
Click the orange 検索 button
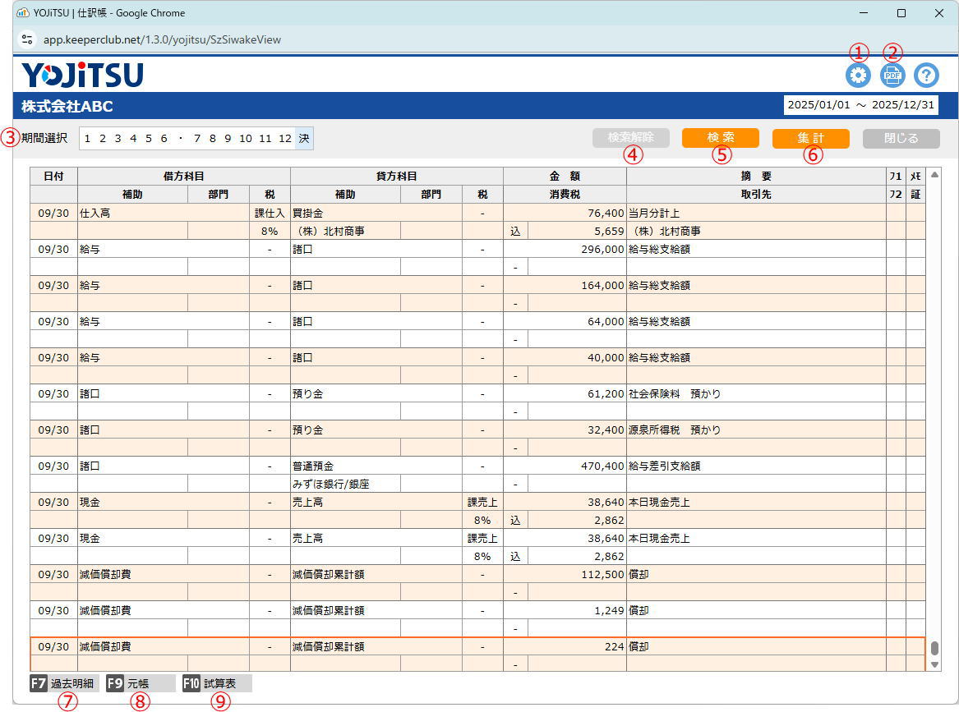pos(720,138)
